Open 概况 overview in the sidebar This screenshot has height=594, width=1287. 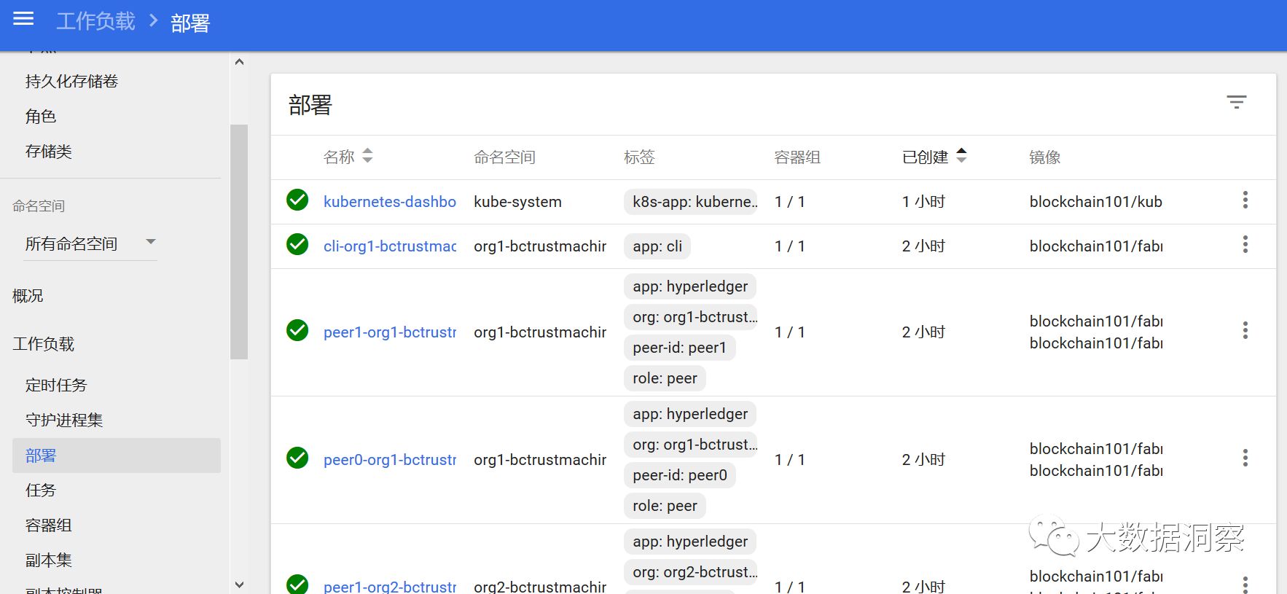point(28,296)
